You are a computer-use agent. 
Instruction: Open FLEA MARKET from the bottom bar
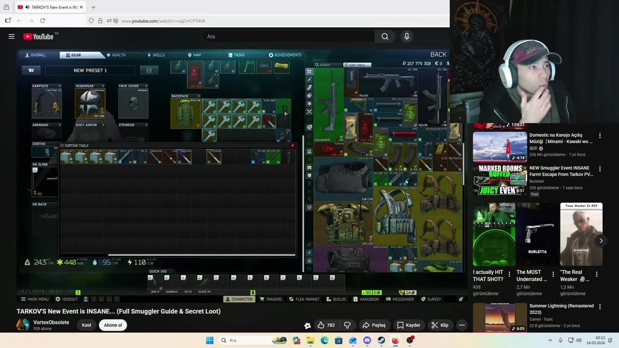point(304,299)
